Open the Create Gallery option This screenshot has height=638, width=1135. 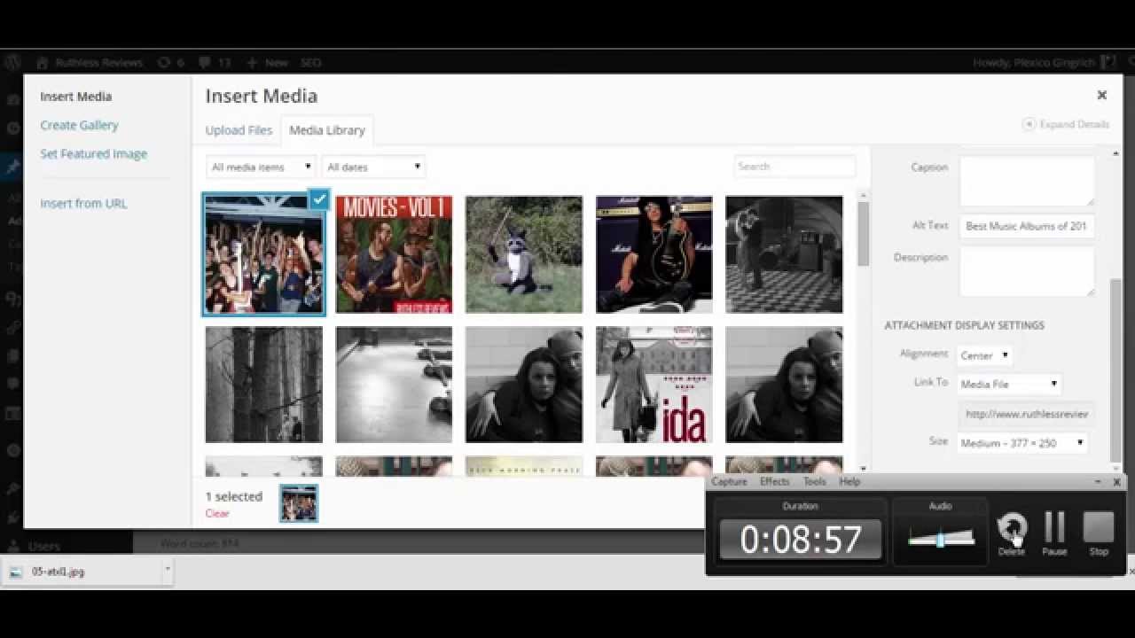click(79, 125)
